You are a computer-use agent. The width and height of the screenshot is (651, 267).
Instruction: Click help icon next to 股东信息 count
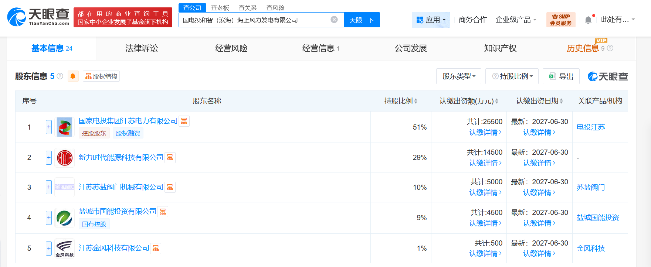[x=60, y=76]
